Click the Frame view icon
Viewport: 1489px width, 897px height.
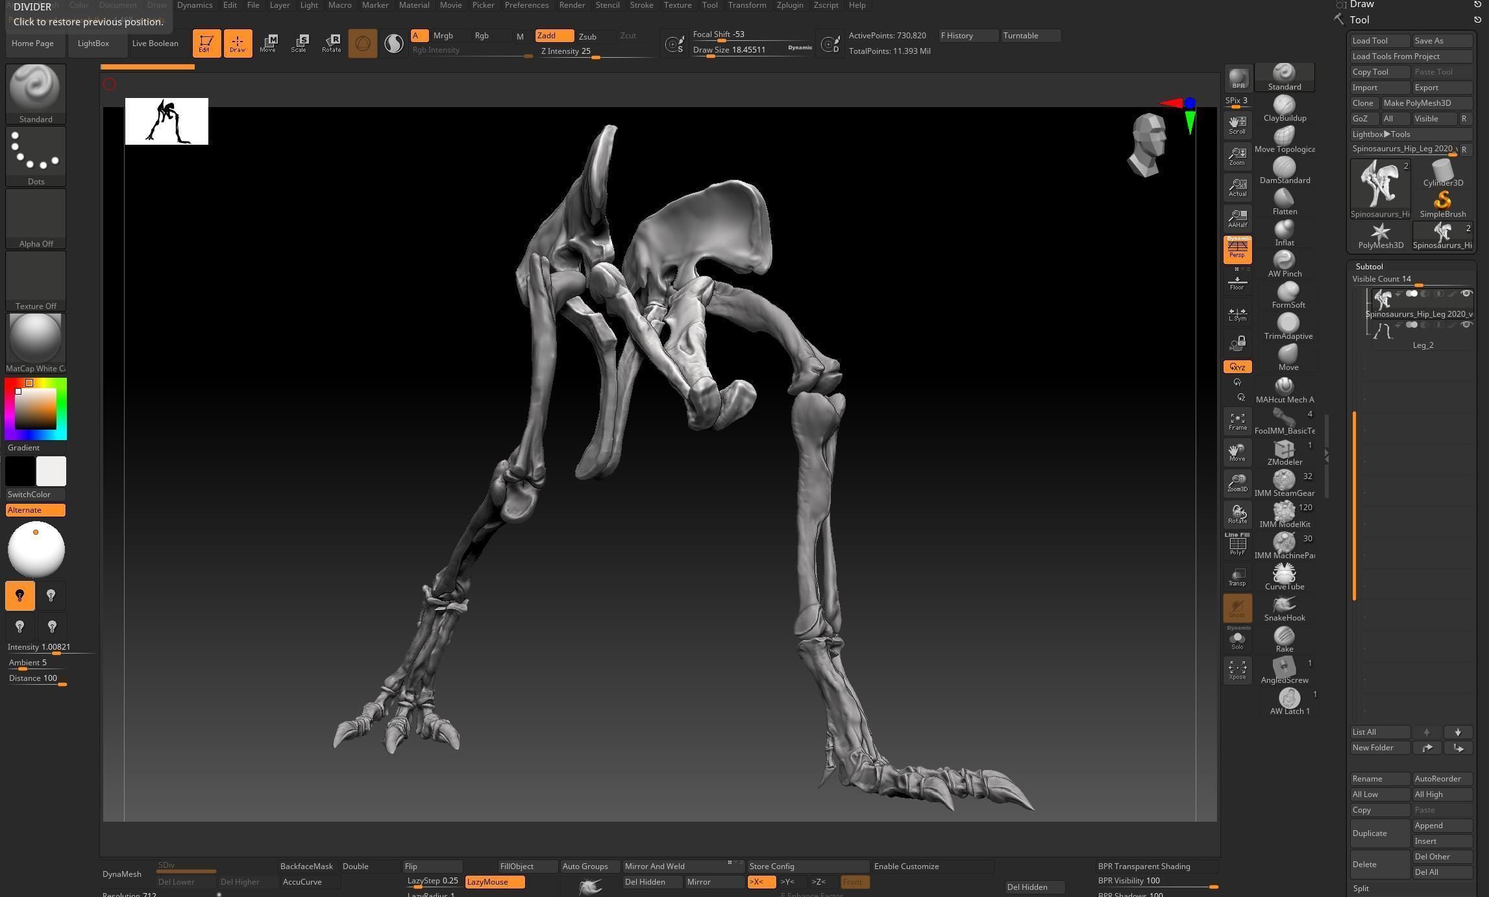pos(1237,422)
